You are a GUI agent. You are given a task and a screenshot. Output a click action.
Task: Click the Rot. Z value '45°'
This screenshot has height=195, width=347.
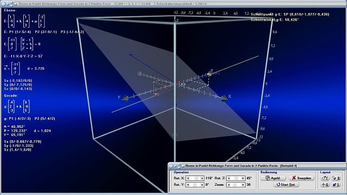249,178
